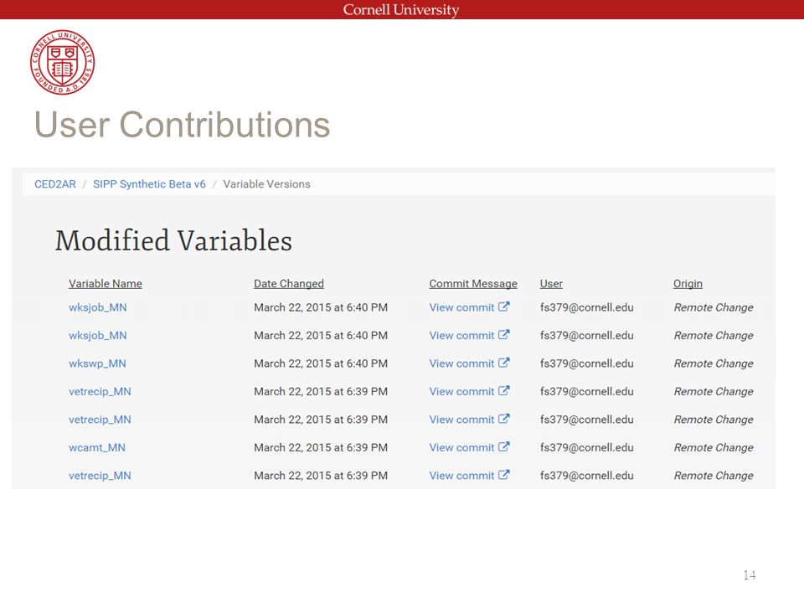The height and width of the screenshot is (603, 804).
Task: Click the Cornell University seal logo
Action: coord(63,62)
